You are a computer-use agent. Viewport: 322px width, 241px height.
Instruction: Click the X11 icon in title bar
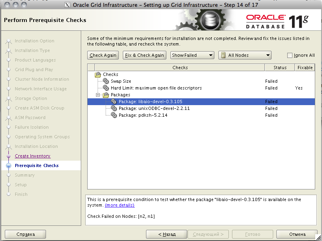67,5
